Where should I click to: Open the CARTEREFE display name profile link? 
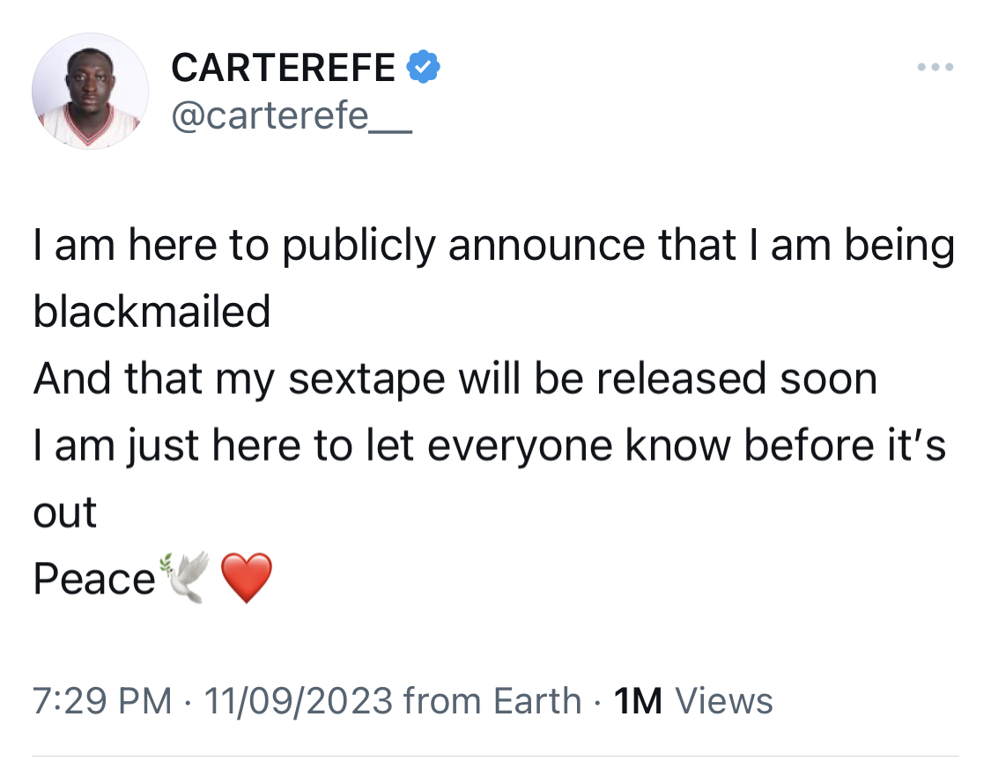283,68
